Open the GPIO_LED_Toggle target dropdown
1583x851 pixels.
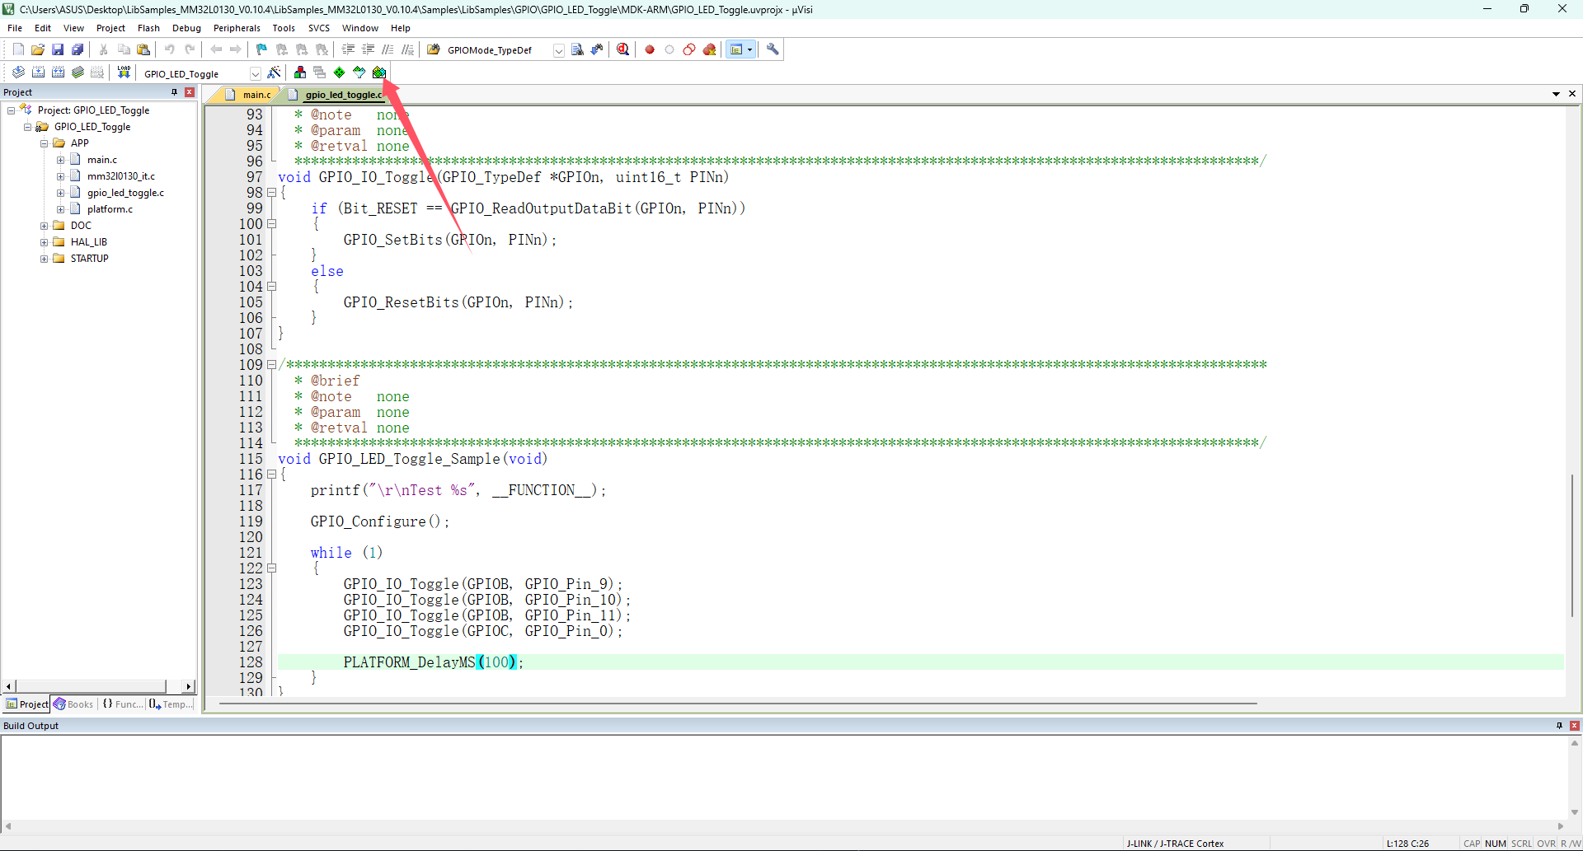(x=255, y=73)
